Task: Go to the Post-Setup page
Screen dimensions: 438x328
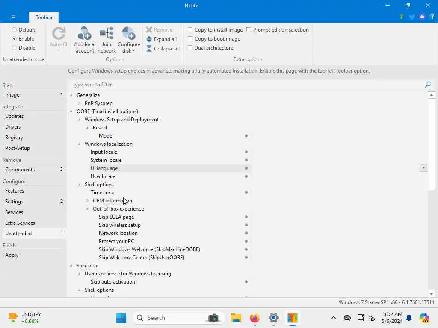Action: 33,148
